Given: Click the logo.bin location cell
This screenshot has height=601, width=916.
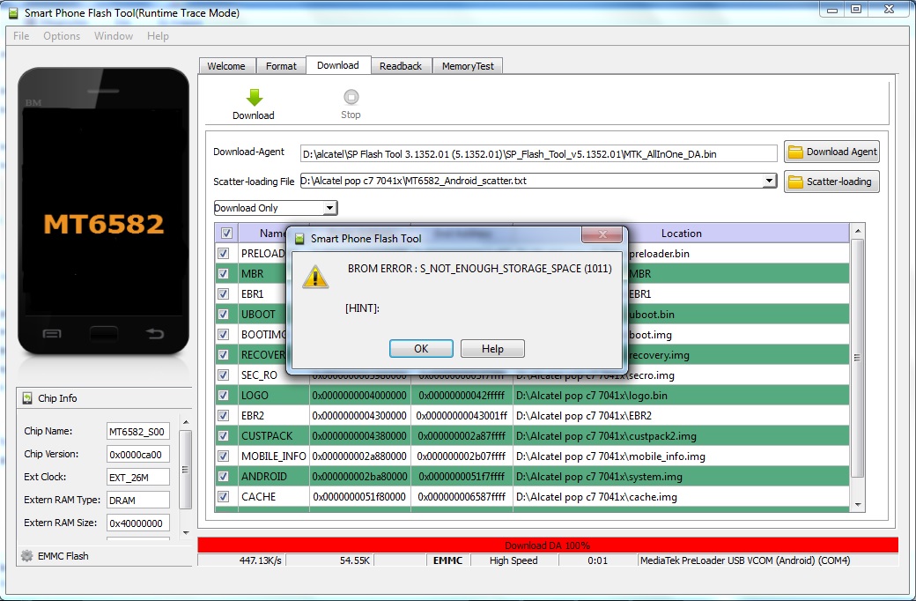Looking at the screenshot, I should pos(681,395).
